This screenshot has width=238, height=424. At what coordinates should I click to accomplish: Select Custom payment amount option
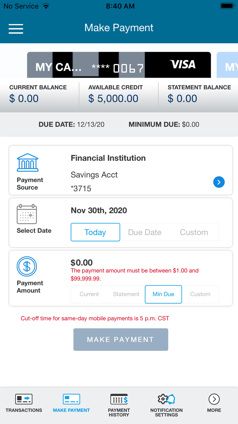(200, 294)
